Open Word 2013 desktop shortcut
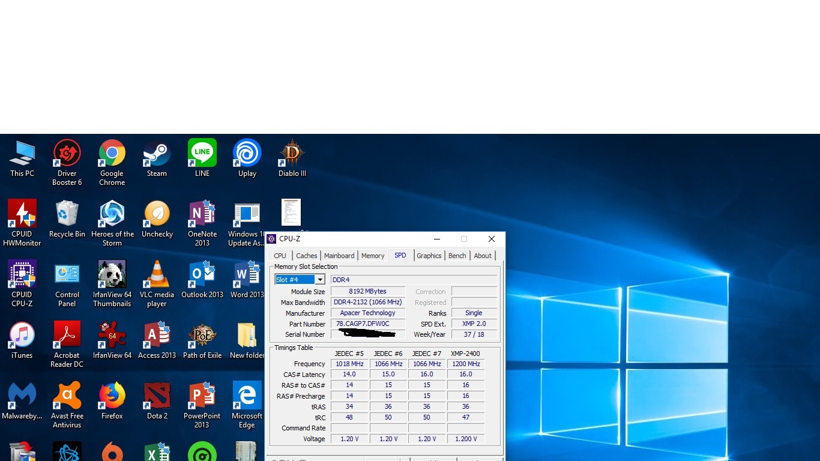The width and height of the screenshot is (820, 461). [x=247, y=280]
